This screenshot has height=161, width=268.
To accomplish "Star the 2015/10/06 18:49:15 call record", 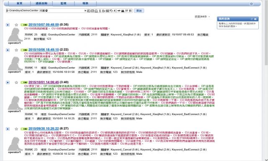I will [x=16, y=50].
